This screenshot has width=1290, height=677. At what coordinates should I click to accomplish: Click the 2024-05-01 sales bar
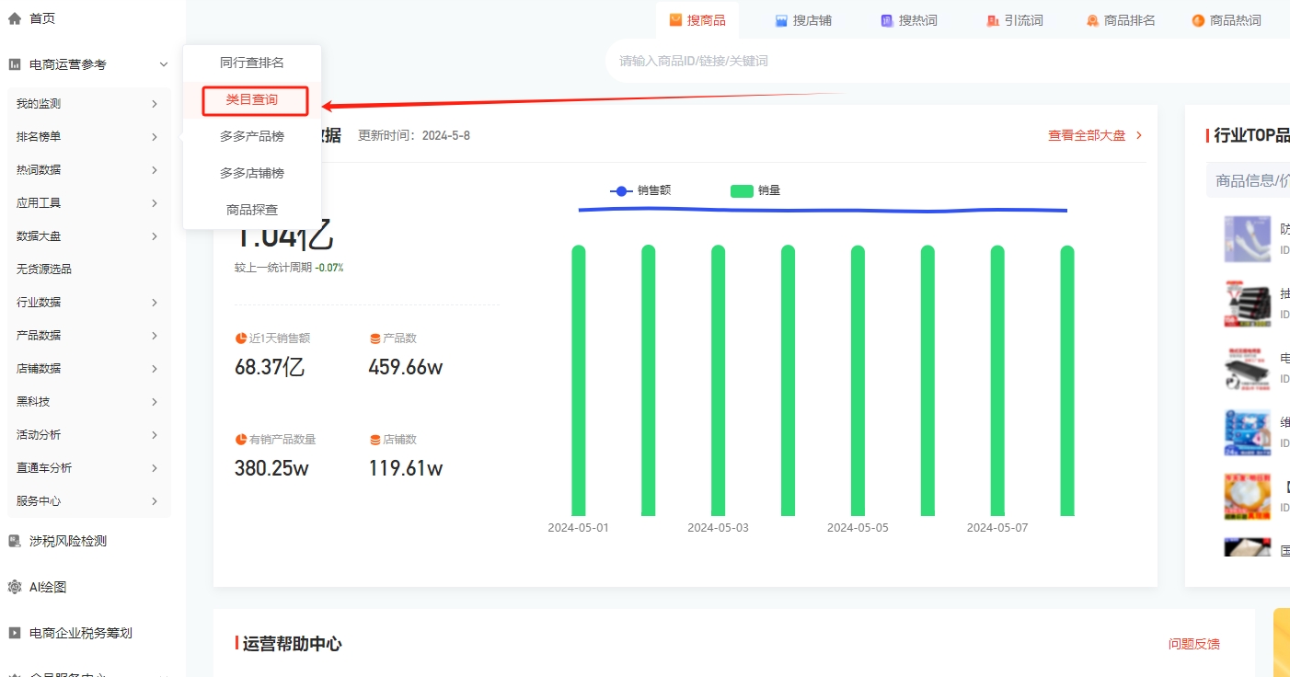pos(579,381)
